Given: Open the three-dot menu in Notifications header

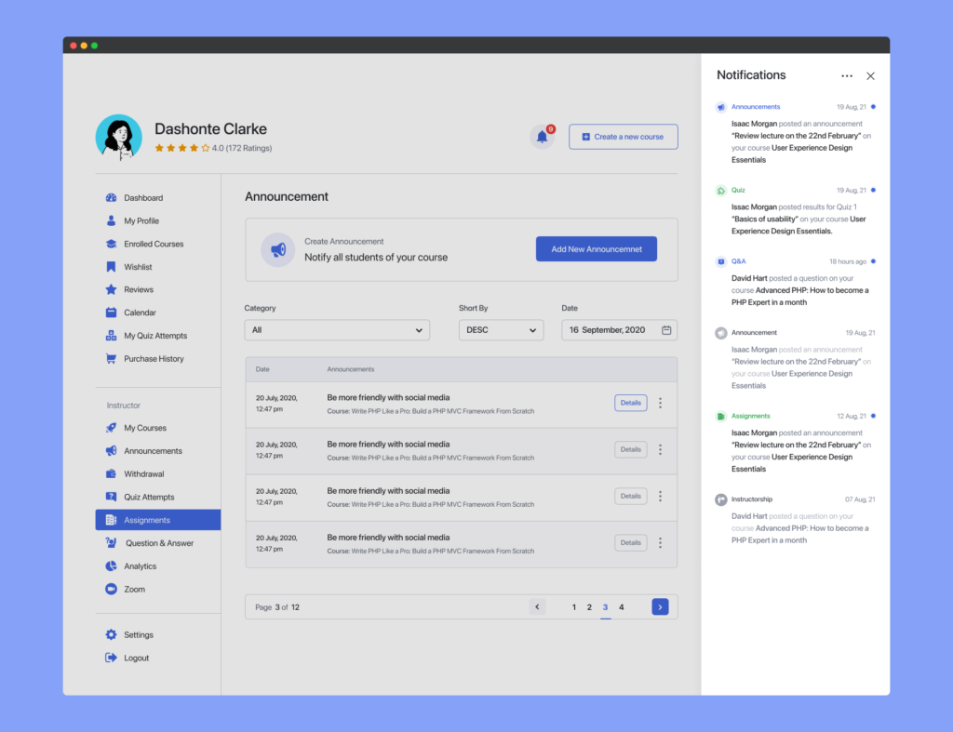Looking at the screenshot, I should click(847, 76).
